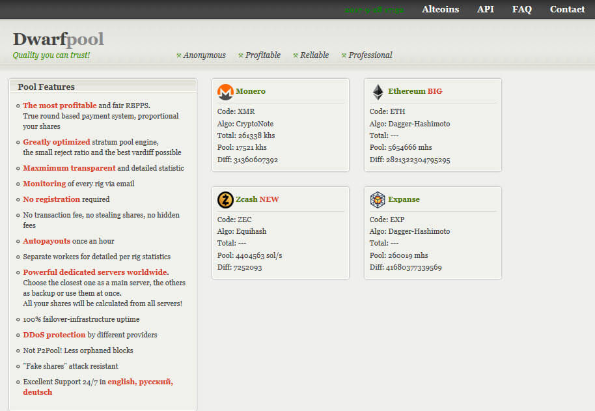Image resolution: width=595 pixels, height=411 pixels.
Task: Click the Expanse hexagon logo icon
Action: pyautogui.click(x=378, y=199)
